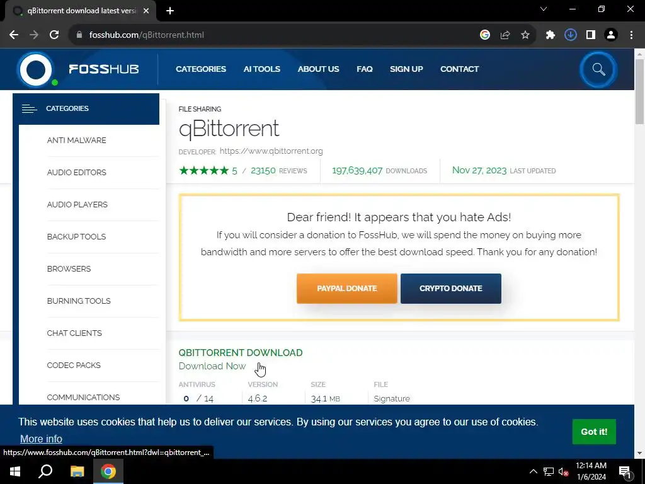Click the taskbar clock showing 12:14 AM

[x=591, y=471]
